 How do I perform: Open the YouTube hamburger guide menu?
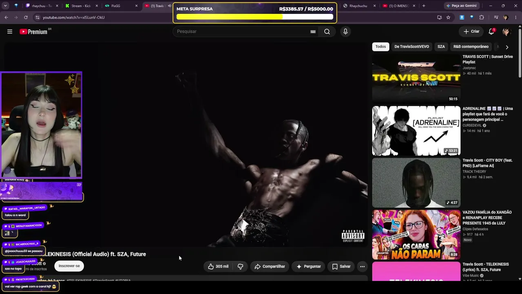point(10,31)
